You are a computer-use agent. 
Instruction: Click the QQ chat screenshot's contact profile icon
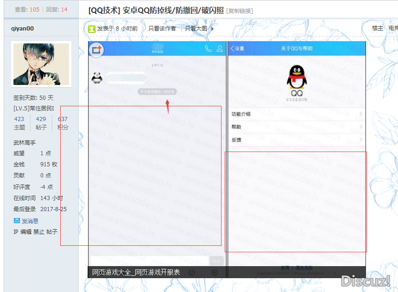220,49
